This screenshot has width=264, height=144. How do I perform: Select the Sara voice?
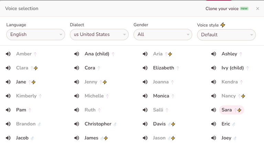[x=227, y=110]
